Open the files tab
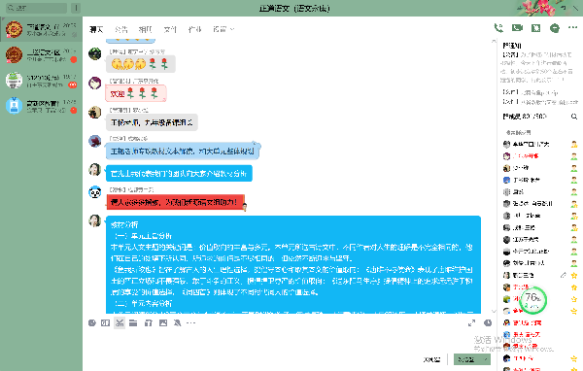 [170, 29]
